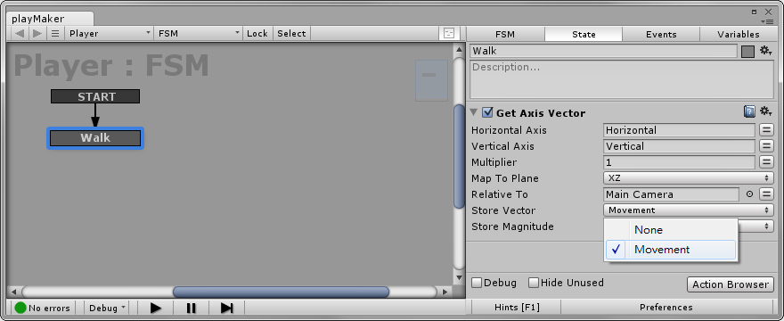Open Get Axis Vector action settings gear
Screen dimensions: 784x321
click(x=766, y=111)
